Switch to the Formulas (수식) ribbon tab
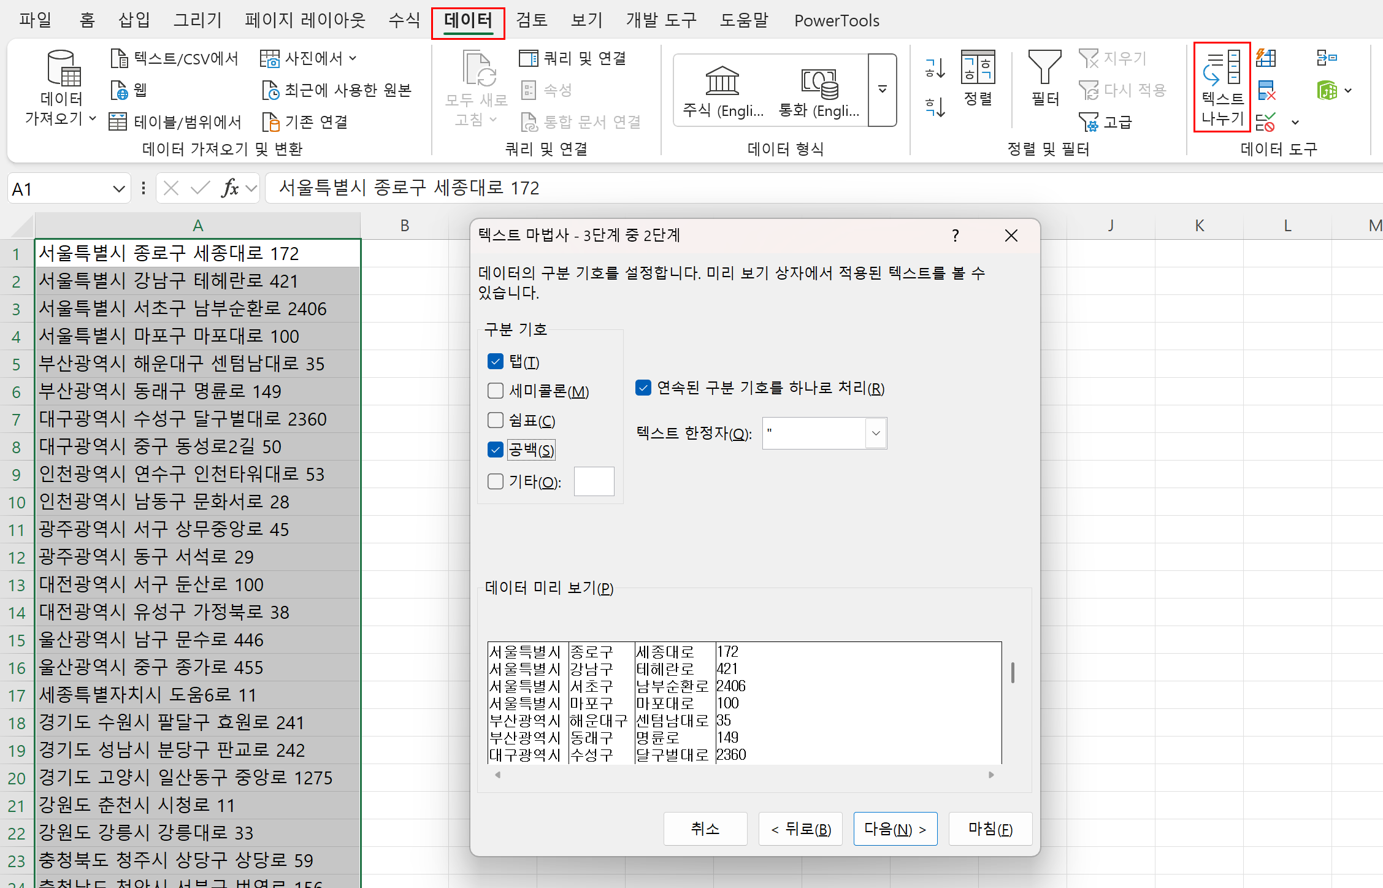 coord(404,20)
